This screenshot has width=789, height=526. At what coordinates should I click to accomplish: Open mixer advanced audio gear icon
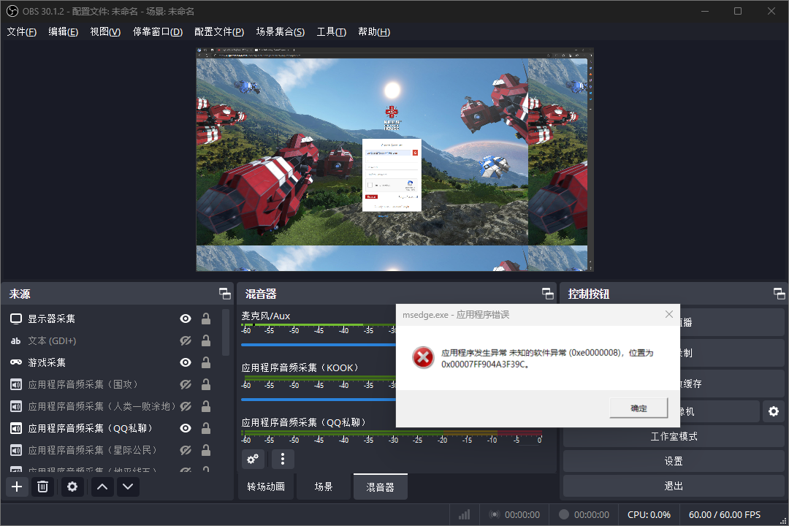click(x=253, y=459)
